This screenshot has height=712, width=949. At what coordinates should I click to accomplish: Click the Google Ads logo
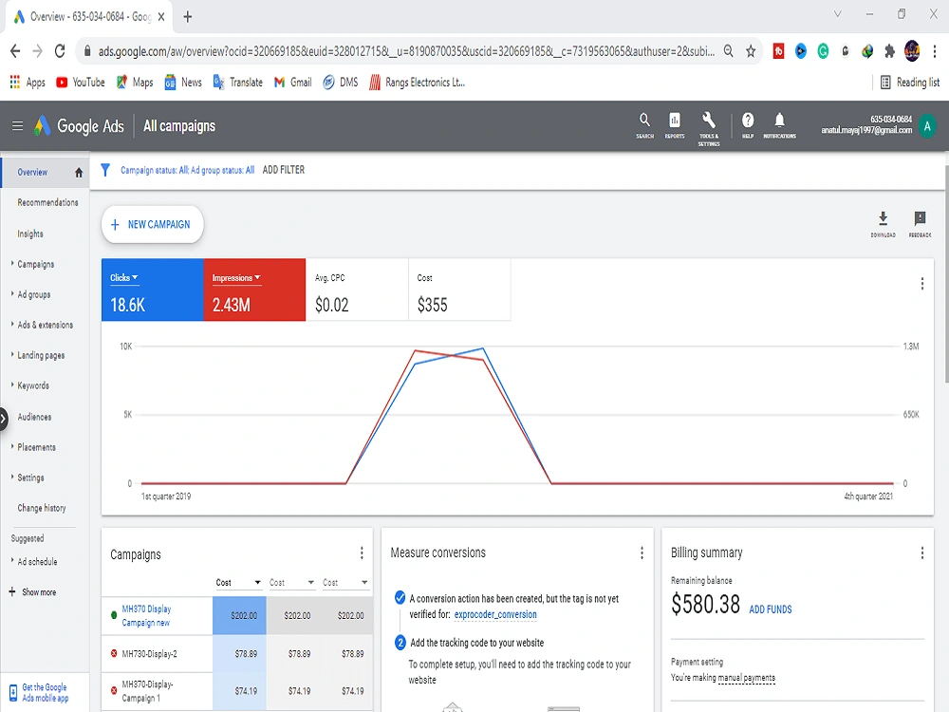pyautogui.click(x=79, y=126)
